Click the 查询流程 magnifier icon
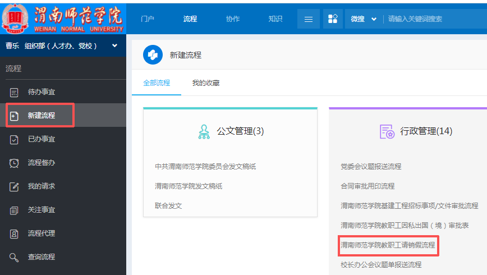487x275 pixels. 14,257
